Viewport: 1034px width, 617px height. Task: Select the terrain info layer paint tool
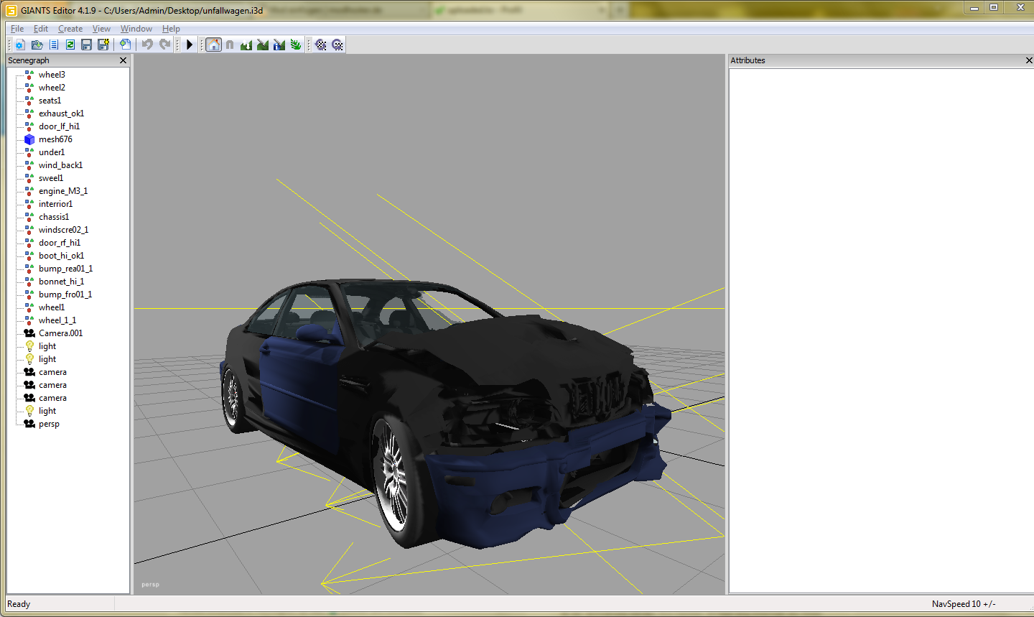click(x=279, y=45)
